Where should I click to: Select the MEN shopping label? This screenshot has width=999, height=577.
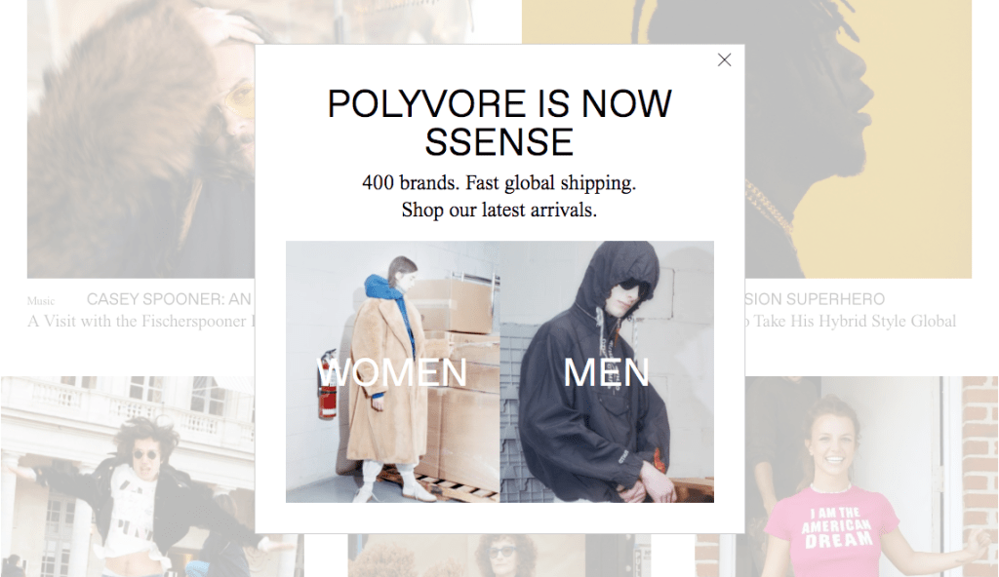[x=607, y=372]
